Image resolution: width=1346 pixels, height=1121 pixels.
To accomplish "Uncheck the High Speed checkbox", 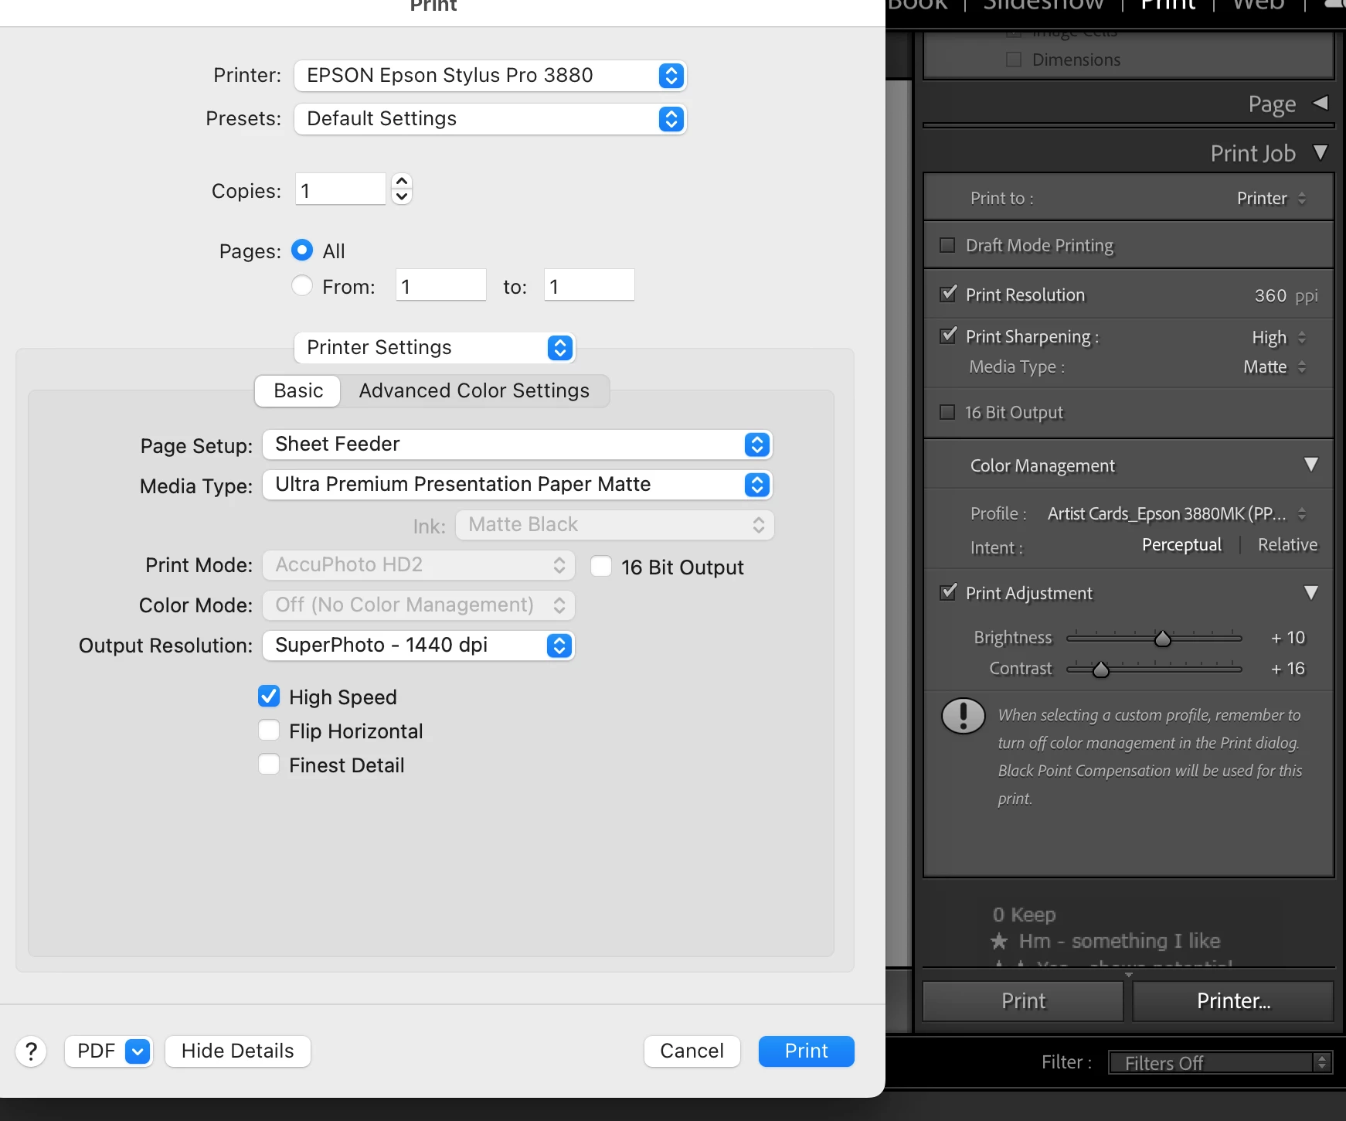I will (269, 697).
